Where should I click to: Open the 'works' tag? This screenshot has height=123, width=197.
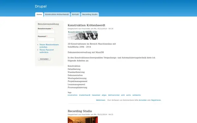(x=128, y=95)
